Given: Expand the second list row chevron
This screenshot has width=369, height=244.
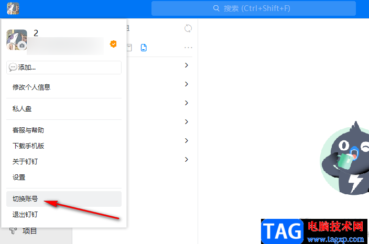Looking at the screenshot, I should [187, 84].
